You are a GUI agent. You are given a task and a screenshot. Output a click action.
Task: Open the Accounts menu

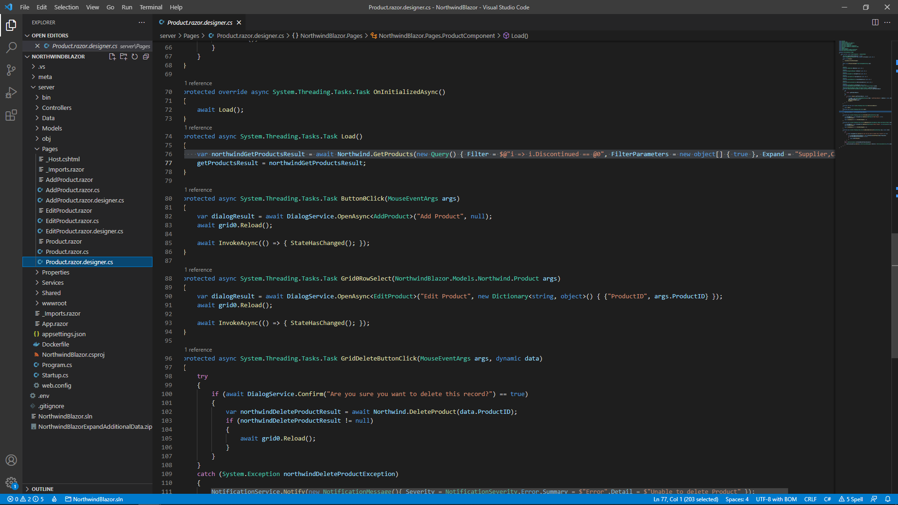pyautogui.click(x=11, y=460)
